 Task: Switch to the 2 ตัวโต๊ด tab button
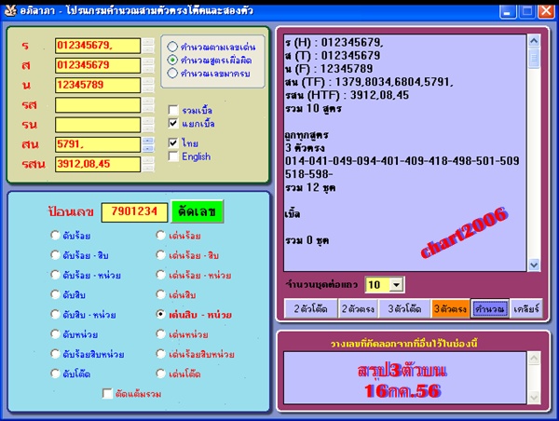[x=311, y=308]
